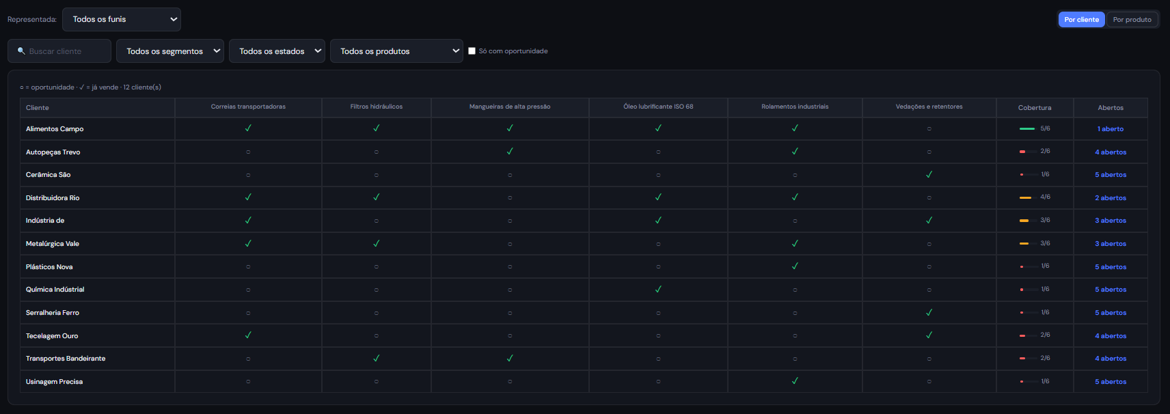This screenshot has width=1170, height=414.
Task: Click the 'Buscar cliente' search field
Action: tap(59, 51)
